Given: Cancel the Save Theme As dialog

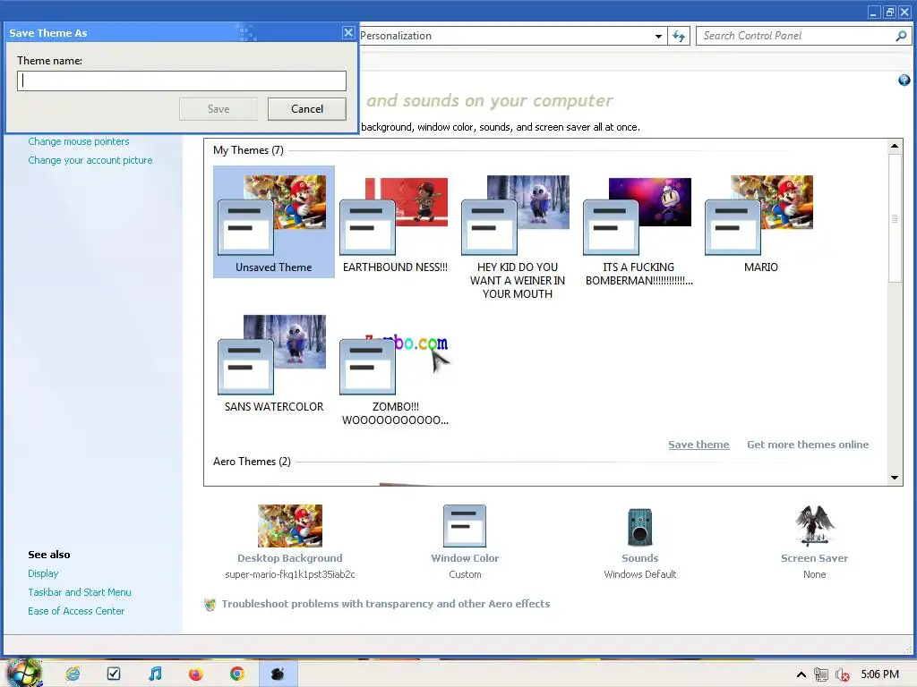Looking at the screenshot, I should tap(307, 109).
